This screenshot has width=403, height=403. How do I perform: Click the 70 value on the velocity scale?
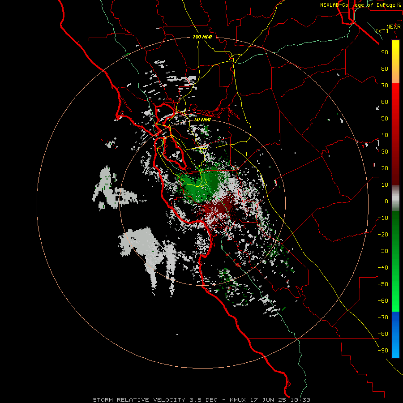pyautogui.click(x=385, y=86)
